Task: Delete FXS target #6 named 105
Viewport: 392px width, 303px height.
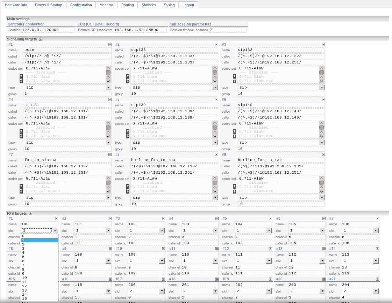Action: [324, 218]
